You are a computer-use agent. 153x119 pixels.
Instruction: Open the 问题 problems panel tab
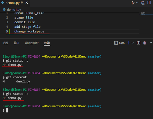[5, 43]
